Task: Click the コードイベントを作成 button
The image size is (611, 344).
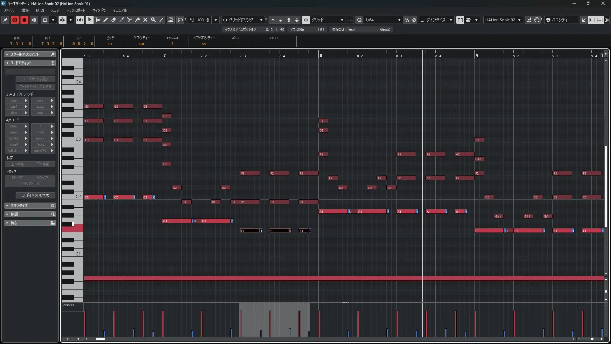Action: click(x=35, y=195)
